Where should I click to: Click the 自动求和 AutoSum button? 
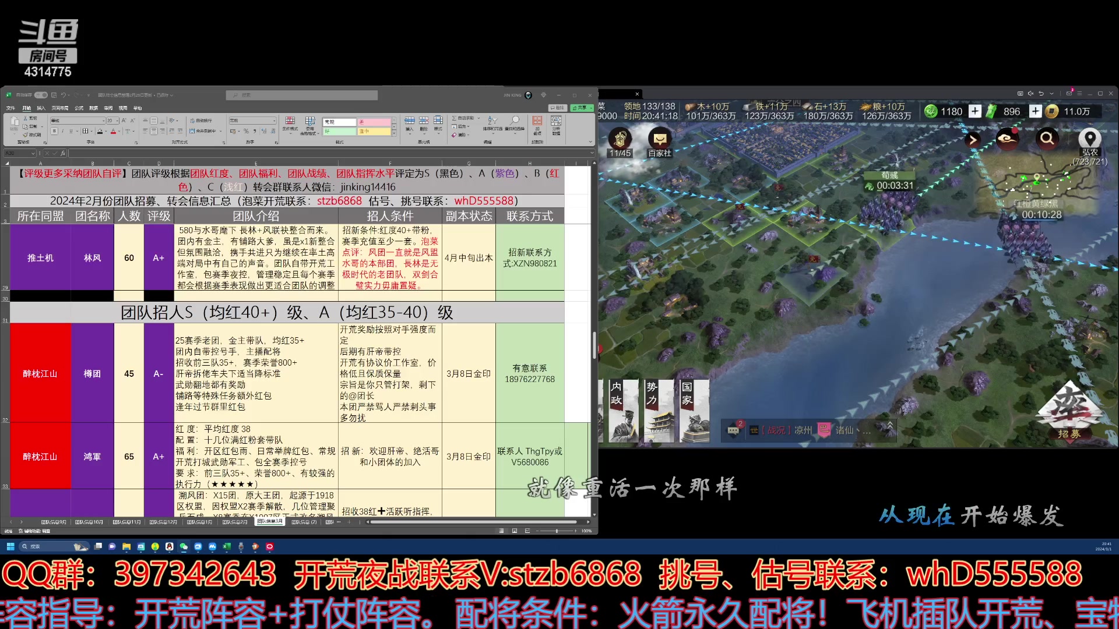[x=463, y=118]
